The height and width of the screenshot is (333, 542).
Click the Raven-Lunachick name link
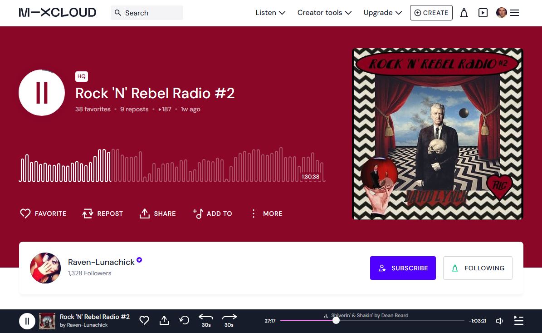(101, 262)
